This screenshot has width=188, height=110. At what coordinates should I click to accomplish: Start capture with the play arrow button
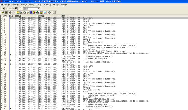(4, 8)
